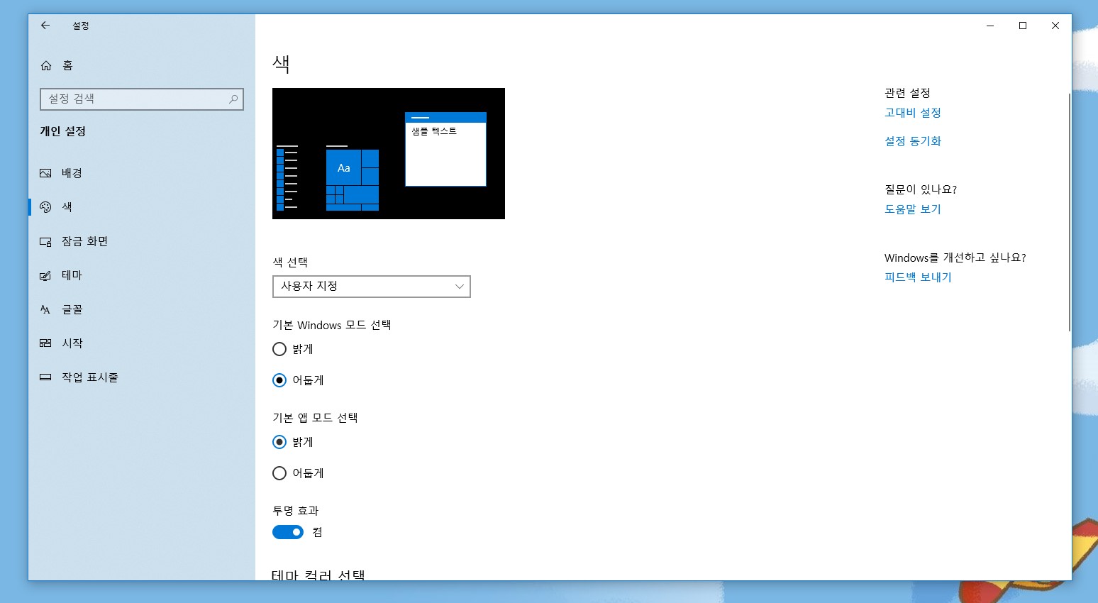Open 시작 menu settings page

click(x=142, y=343)
